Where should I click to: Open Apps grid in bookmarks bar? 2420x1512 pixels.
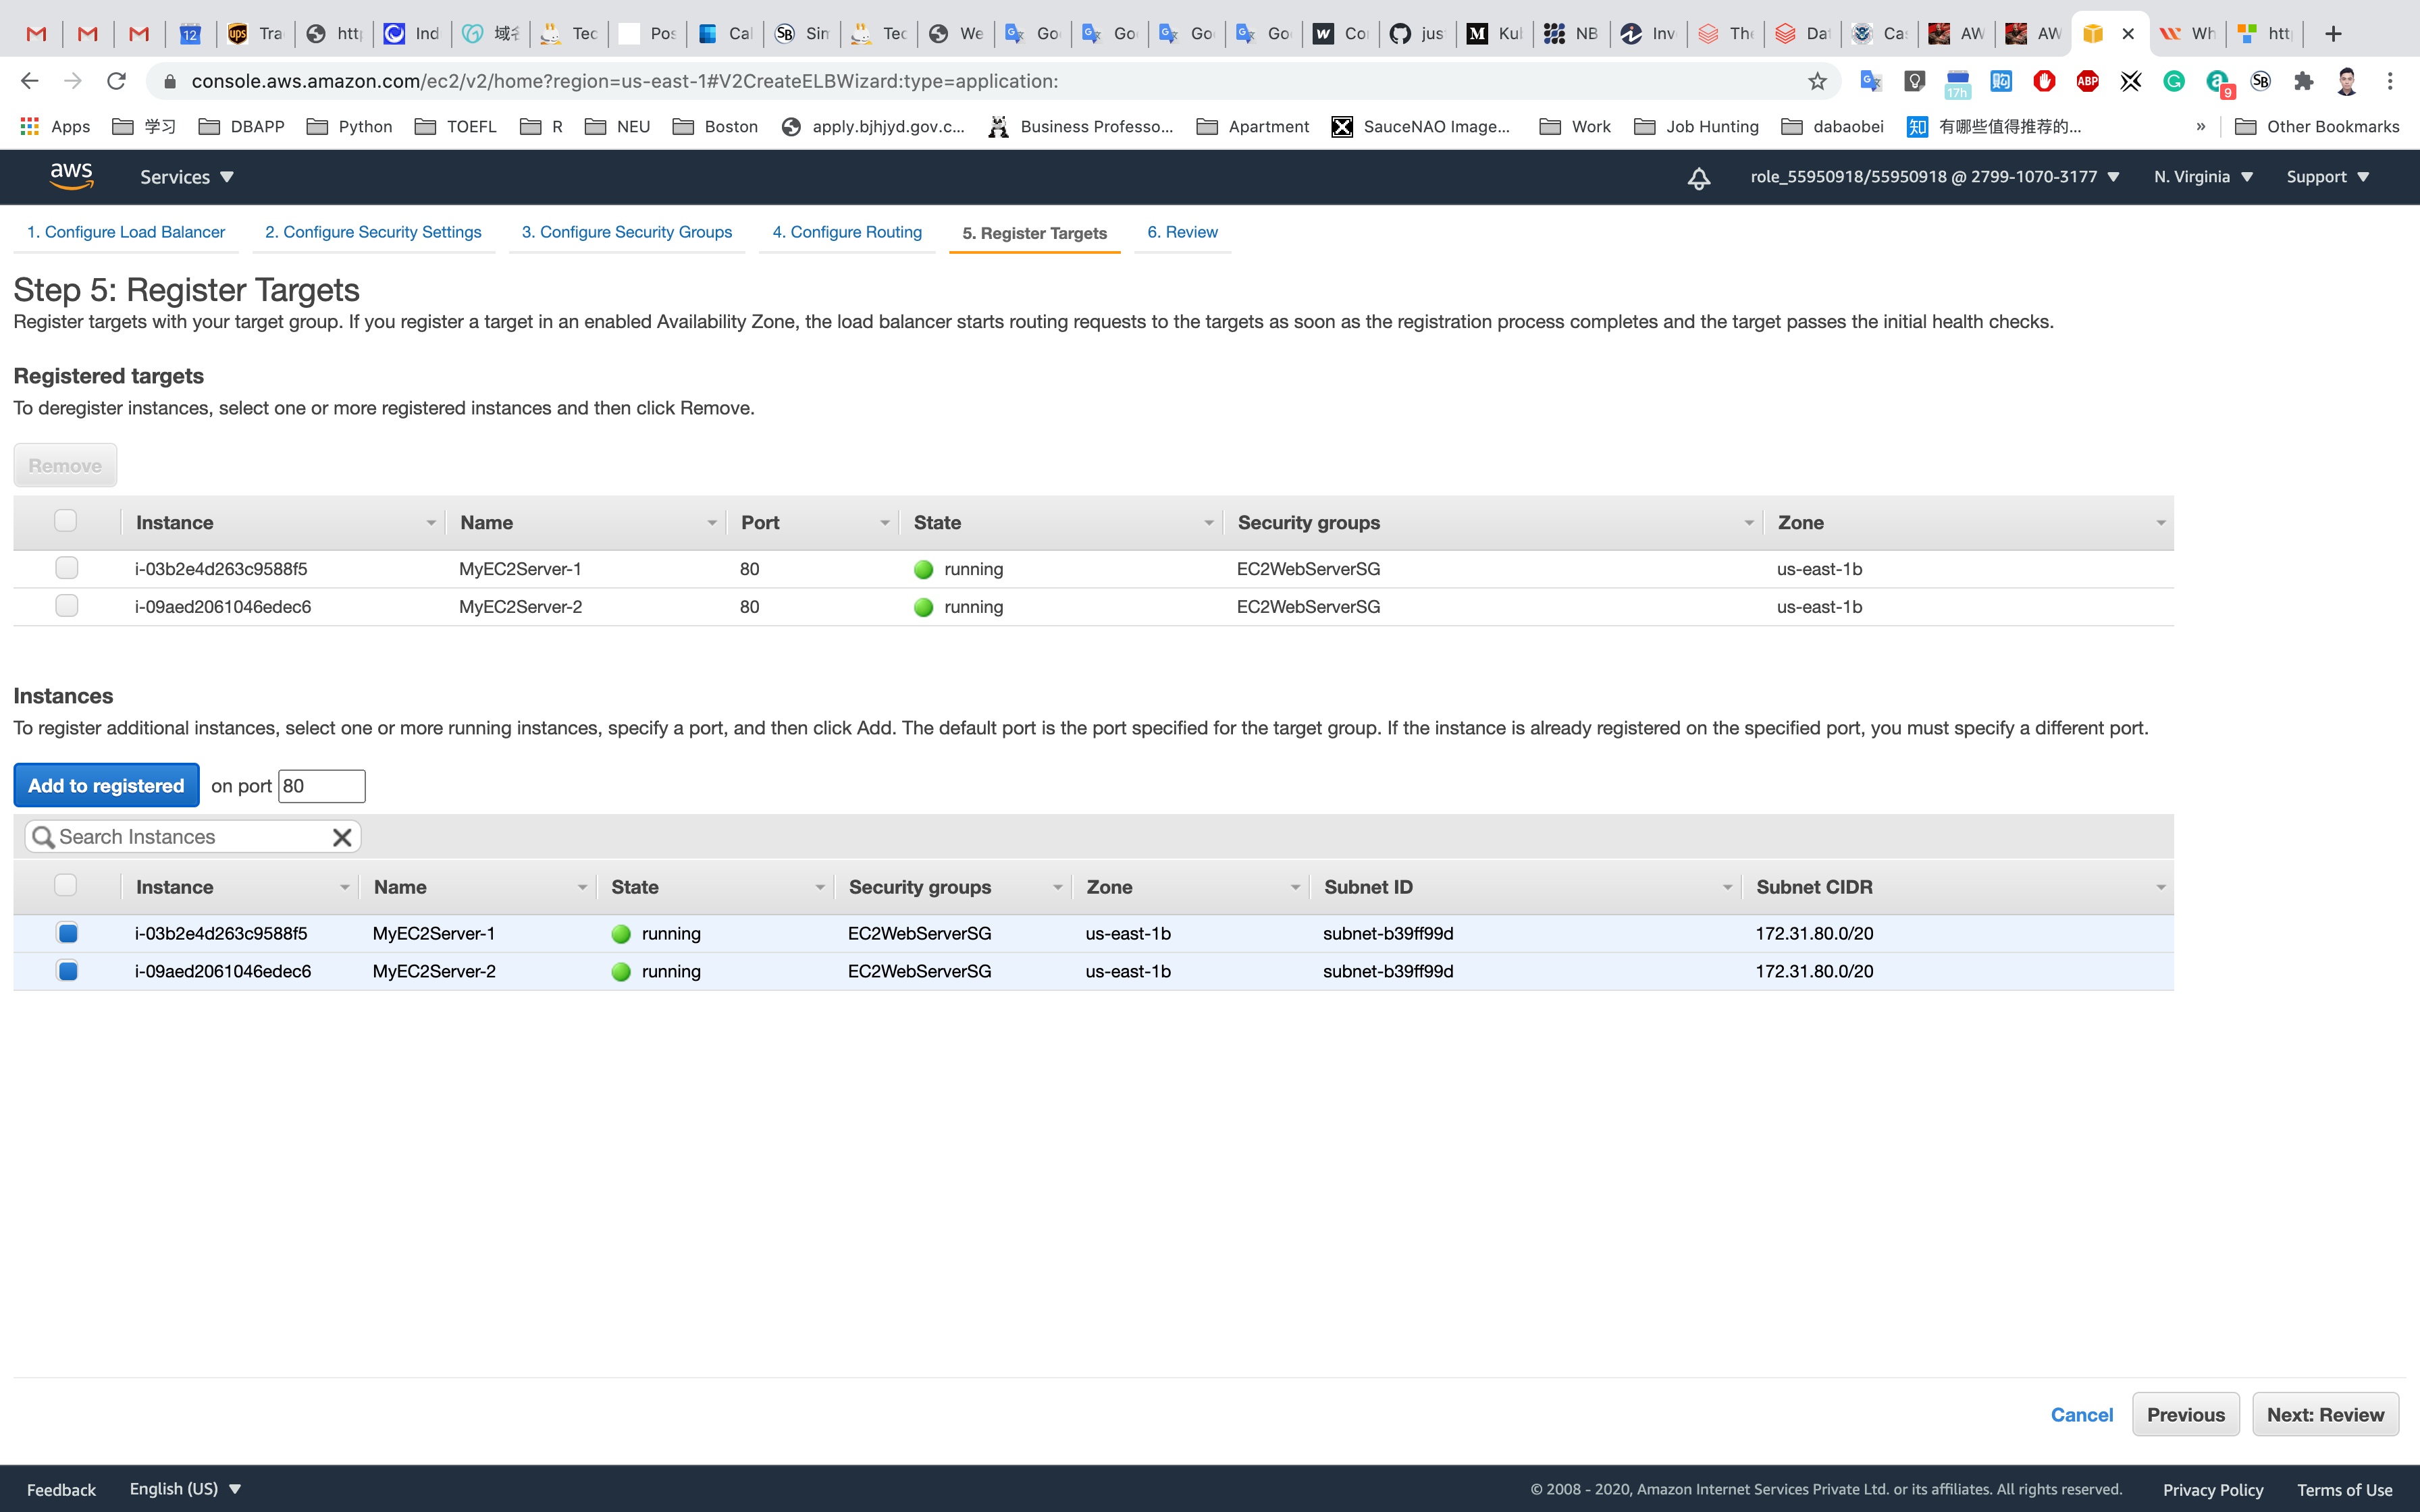56,126
